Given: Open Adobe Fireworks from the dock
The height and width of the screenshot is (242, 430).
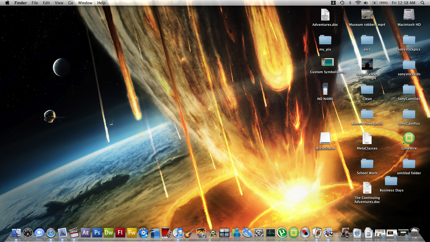Looking at the screenshot, I should pos(132,233).
